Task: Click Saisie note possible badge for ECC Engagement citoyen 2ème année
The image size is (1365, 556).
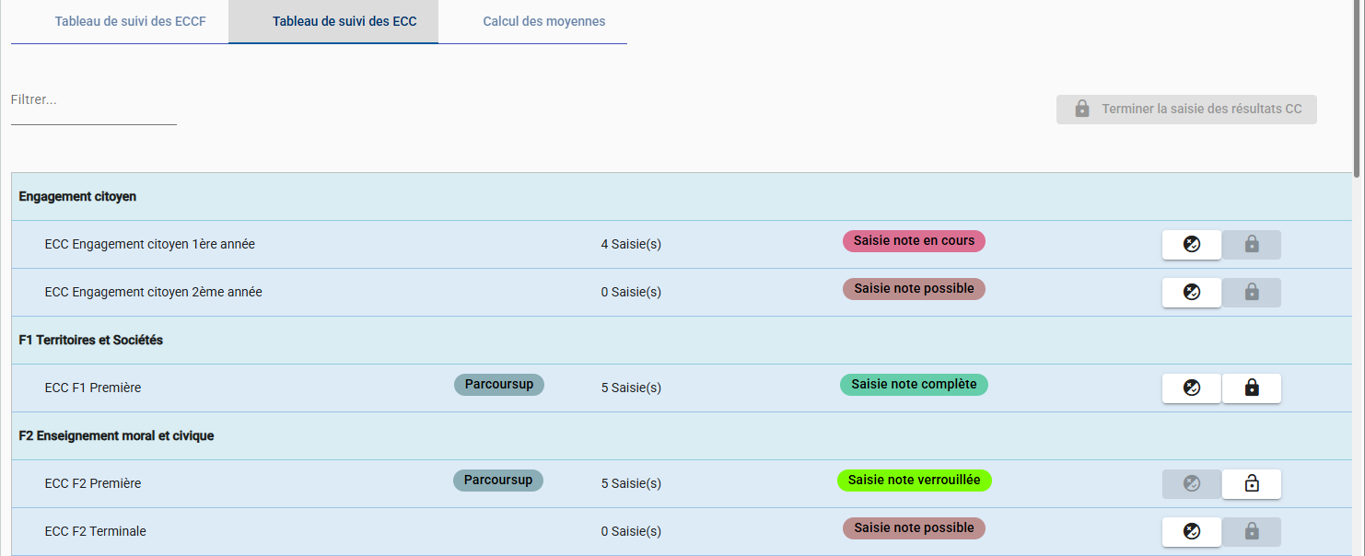Action: tap(914, 289)
